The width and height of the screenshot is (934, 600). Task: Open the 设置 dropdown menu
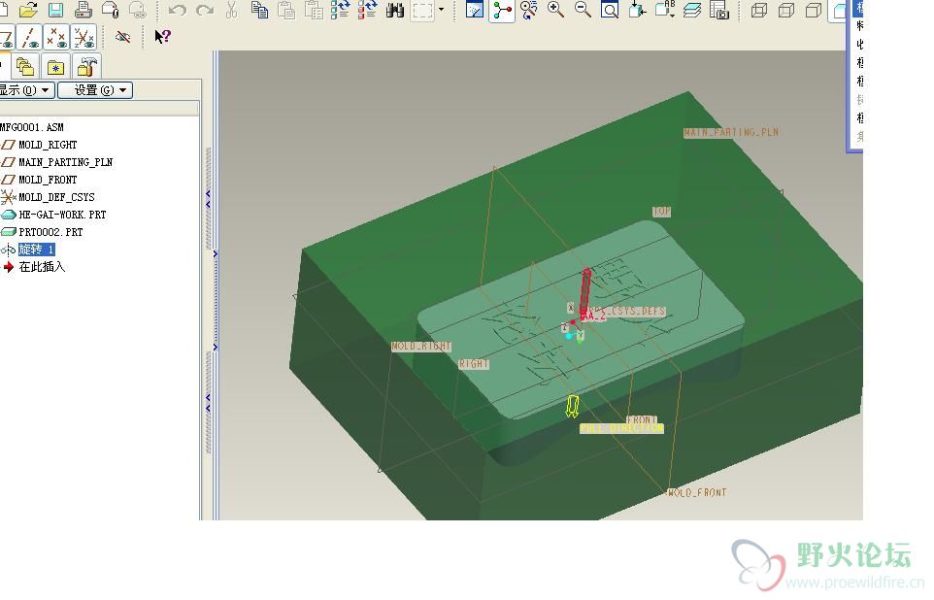tap(95, 90)
